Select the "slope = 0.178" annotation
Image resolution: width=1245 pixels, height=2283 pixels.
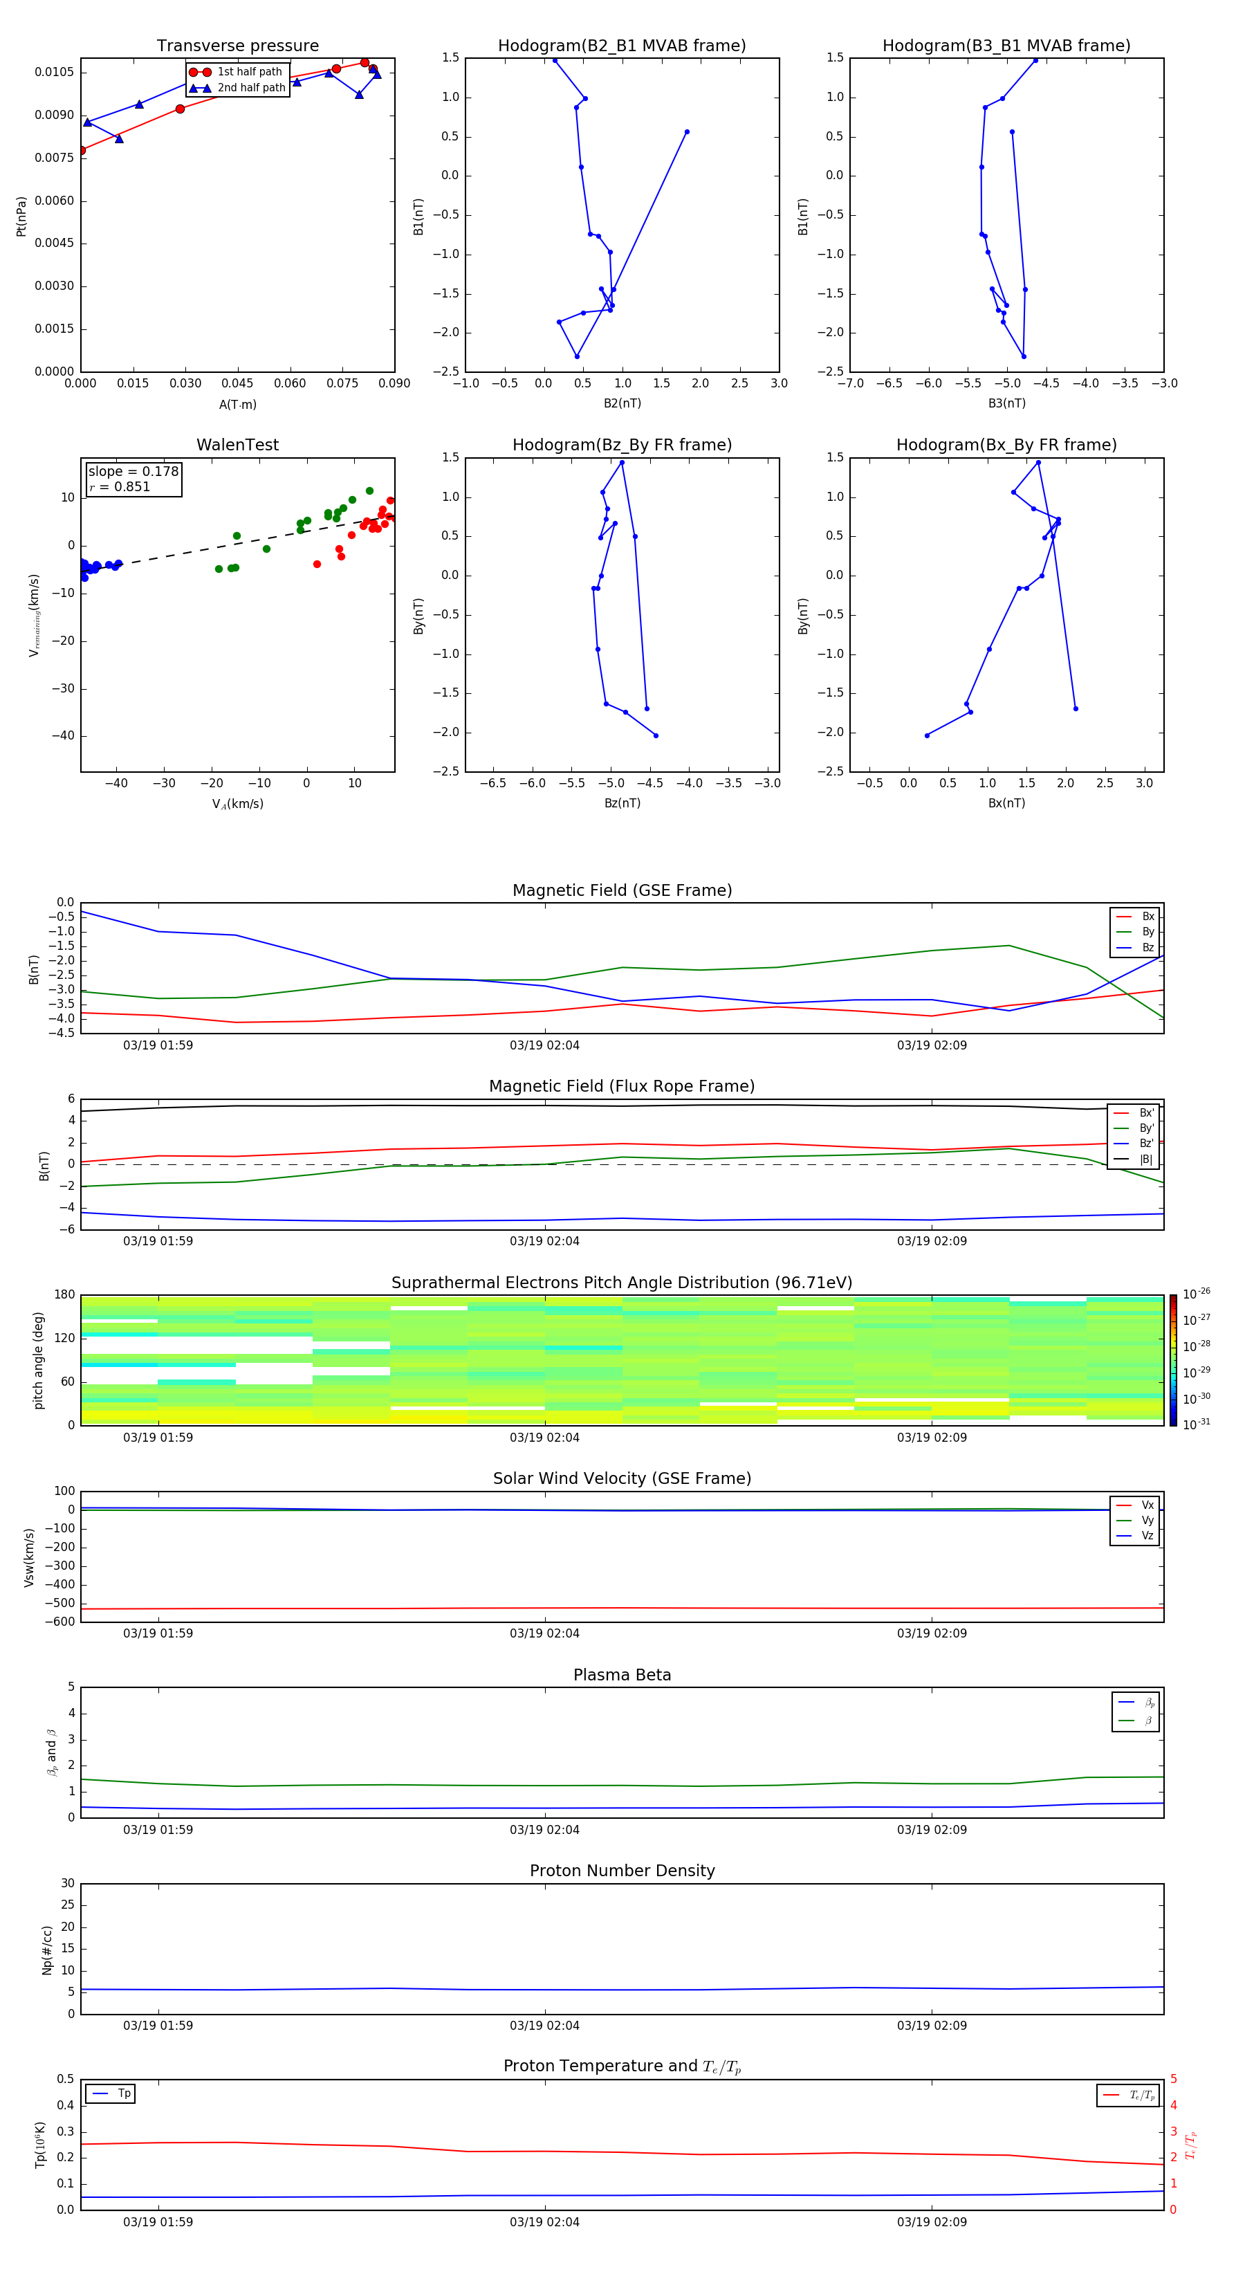pos(133,472)
